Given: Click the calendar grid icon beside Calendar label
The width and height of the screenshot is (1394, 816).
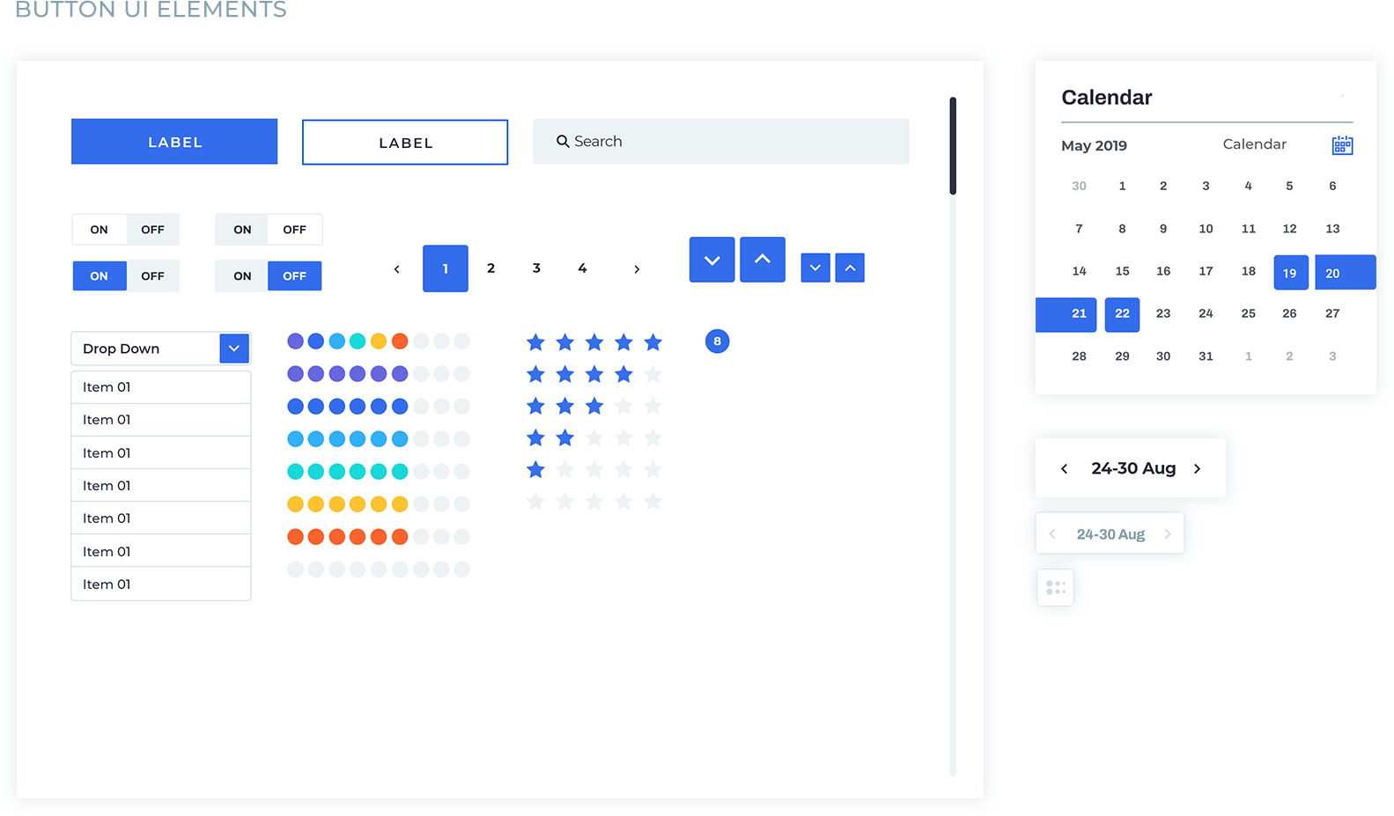Looking at the screenshot, I should click(x=1341, y=145).
